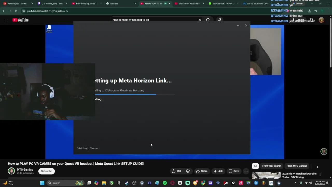Click Visit Help Center in installer
332x187 pixels.
(x=88, y=148)
